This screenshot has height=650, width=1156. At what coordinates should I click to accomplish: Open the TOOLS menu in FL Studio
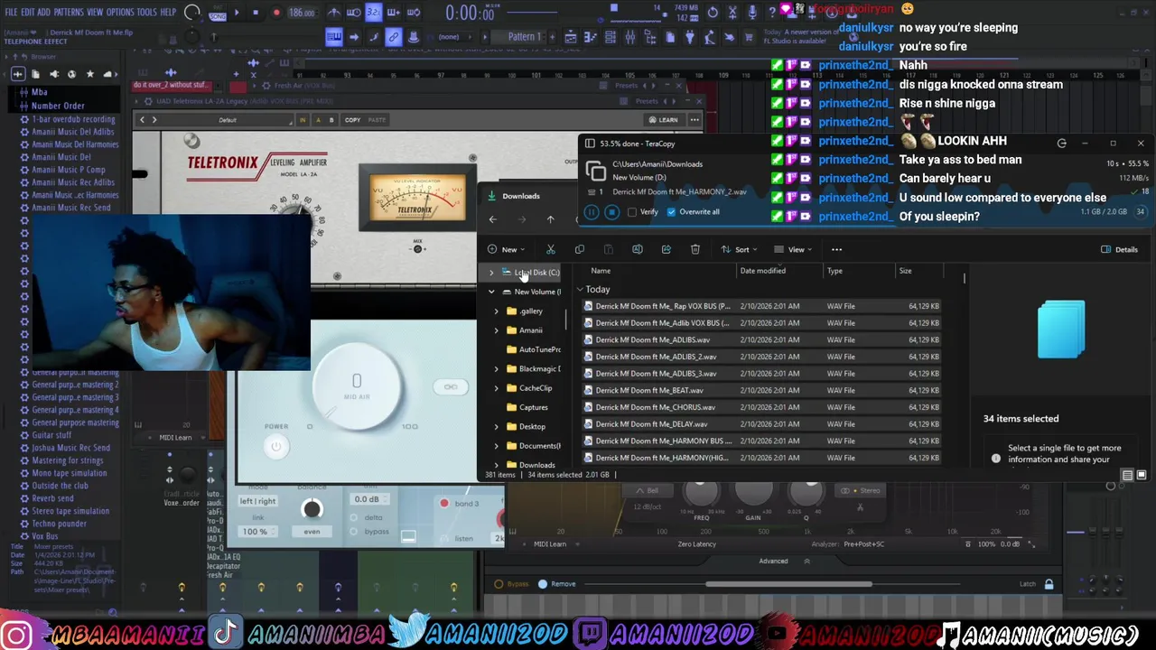pos(146,13)
